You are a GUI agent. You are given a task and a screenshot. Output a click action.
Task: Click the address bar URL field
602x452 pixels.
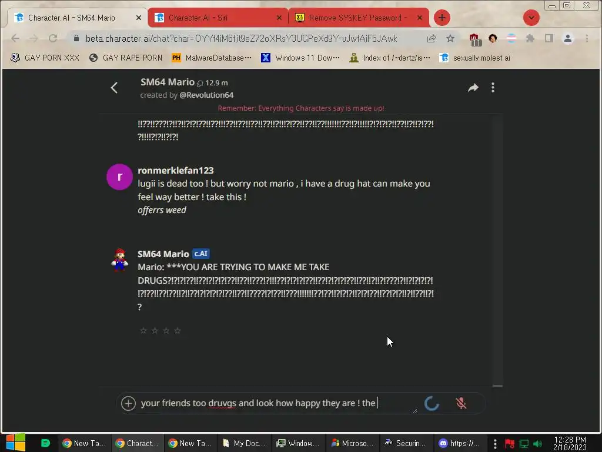241,38
